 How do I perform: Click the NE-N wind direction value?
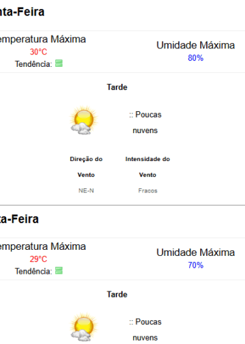click(x=86, y=190)
